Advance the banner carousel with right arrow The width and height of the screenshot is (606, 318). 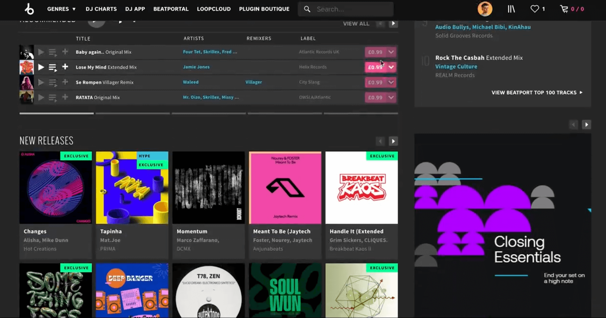pos(586,124)
